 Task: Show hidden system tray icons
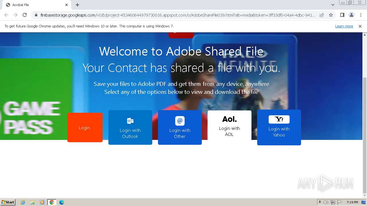[x=320, y=202]
